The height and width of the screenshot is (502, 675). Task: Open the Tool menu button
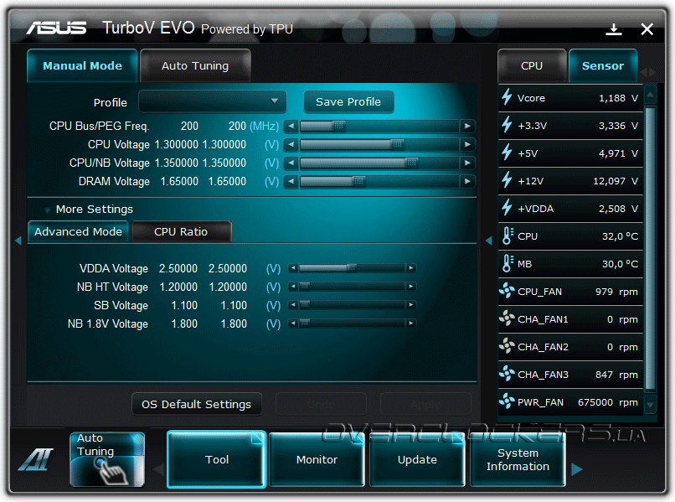tap(217, 459)
